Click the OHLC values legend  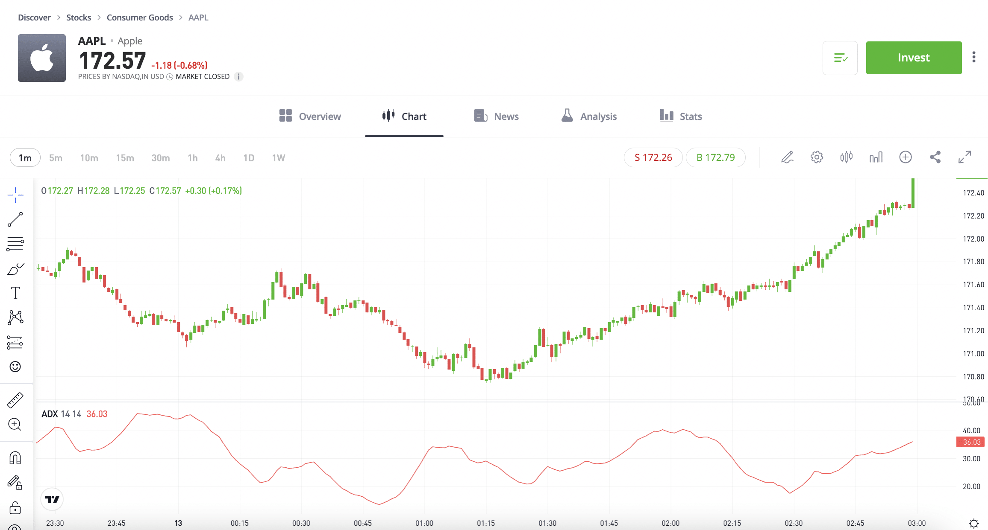[141, 191]
